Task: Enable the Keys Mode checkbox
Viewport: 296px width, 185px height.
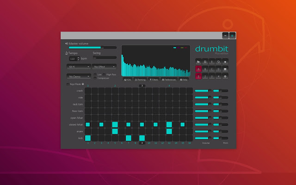Action: coord(68,84)
